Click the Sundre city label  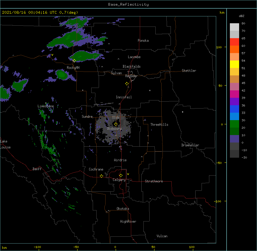[x=87, y=117]
